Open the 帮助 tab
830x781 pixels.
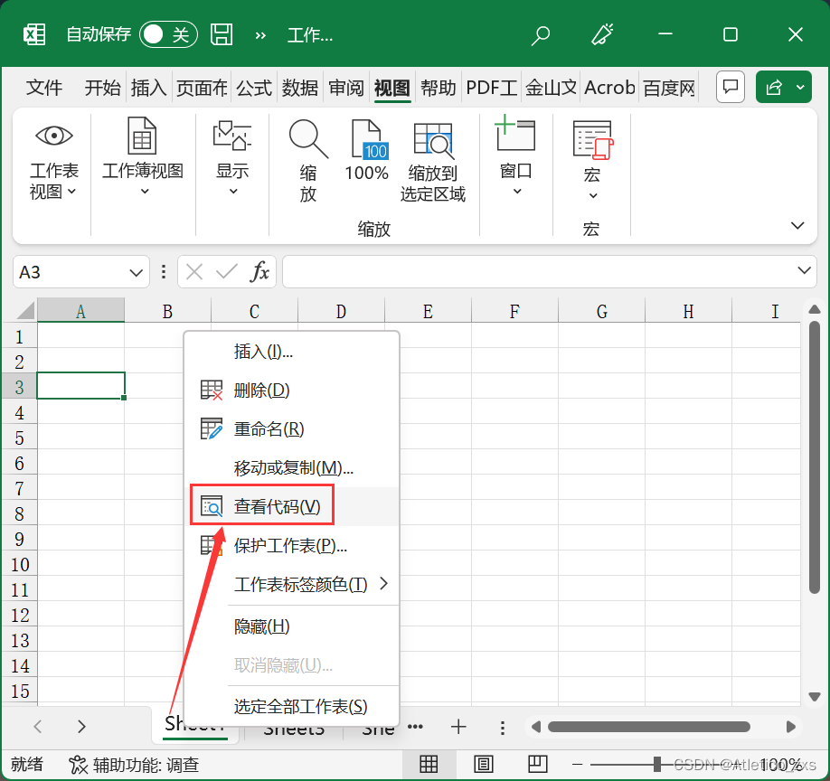tap(439, 88)
